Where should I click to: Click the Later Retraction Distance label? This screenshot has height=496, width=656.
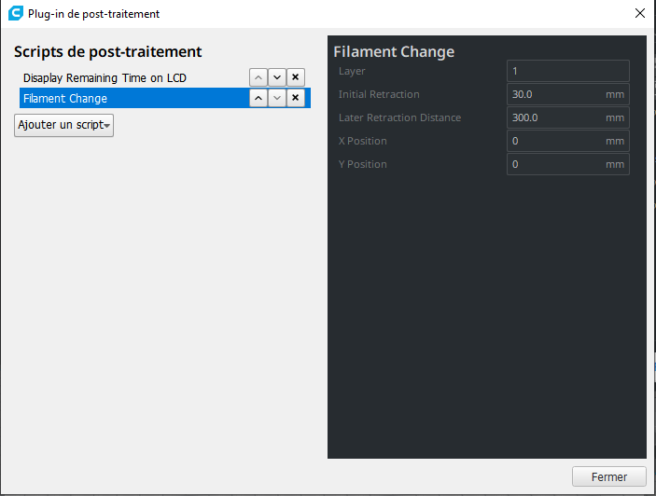(400, 117)
